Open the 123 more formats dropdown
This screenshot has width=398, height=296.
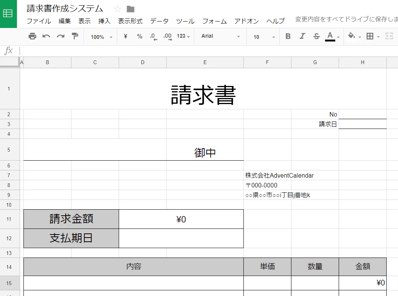tap(183, 36)
